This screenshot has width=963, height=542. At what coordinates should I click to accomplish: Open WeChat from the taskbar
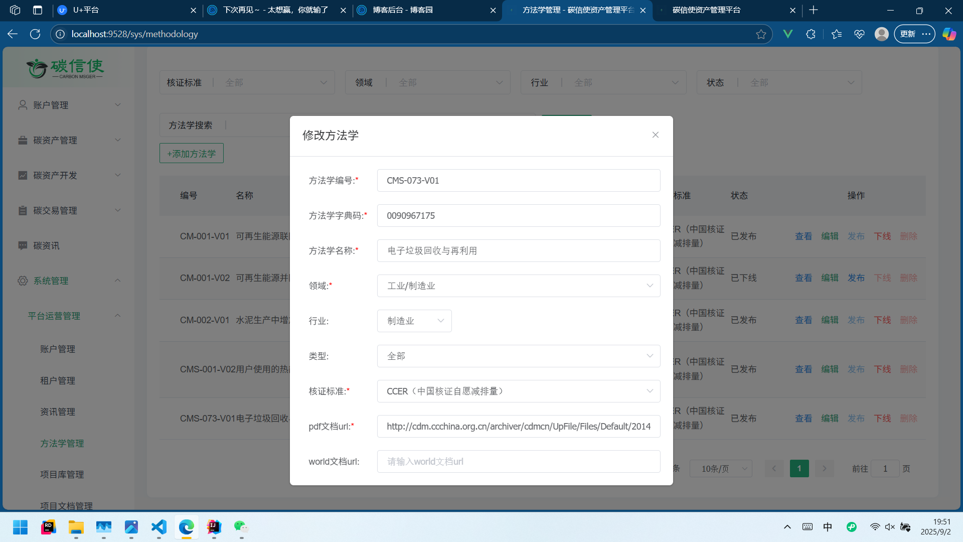tap(241, 527)
